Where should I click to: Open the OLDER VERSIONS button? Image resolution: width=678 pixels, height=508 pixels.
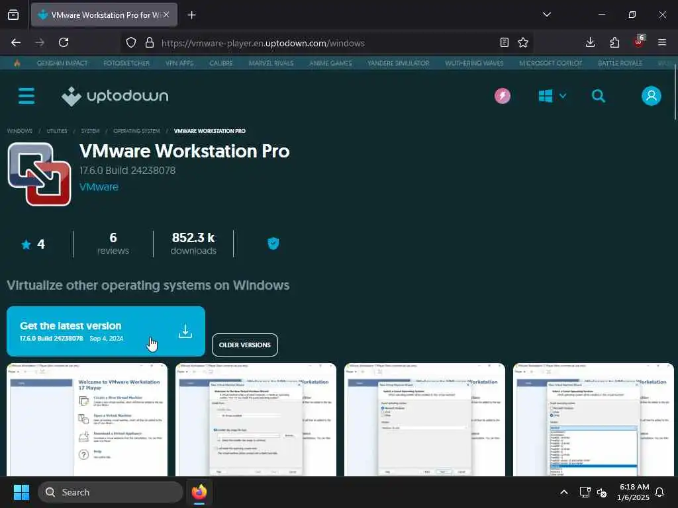pyautogui.click(x=245, y=345)
